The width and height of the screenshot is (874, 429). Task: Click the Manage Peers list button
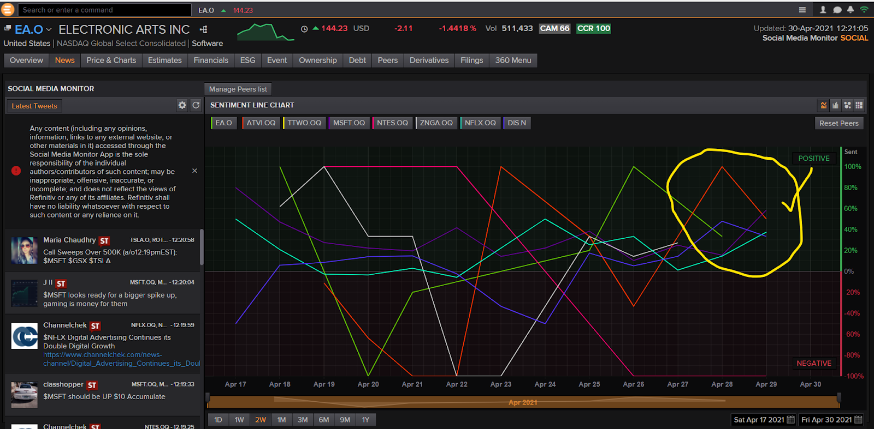coord(238,89)
